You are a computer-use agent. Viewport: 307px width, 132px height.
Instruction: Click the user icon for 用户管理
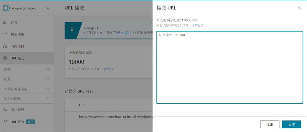pyautogui.click(x=5, y=110)
